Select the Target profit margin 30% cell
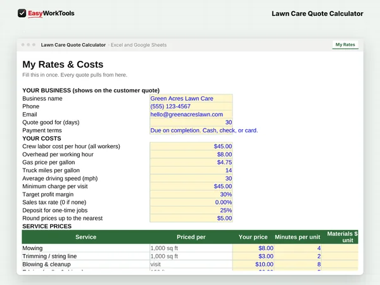 (x=191, y=194)
